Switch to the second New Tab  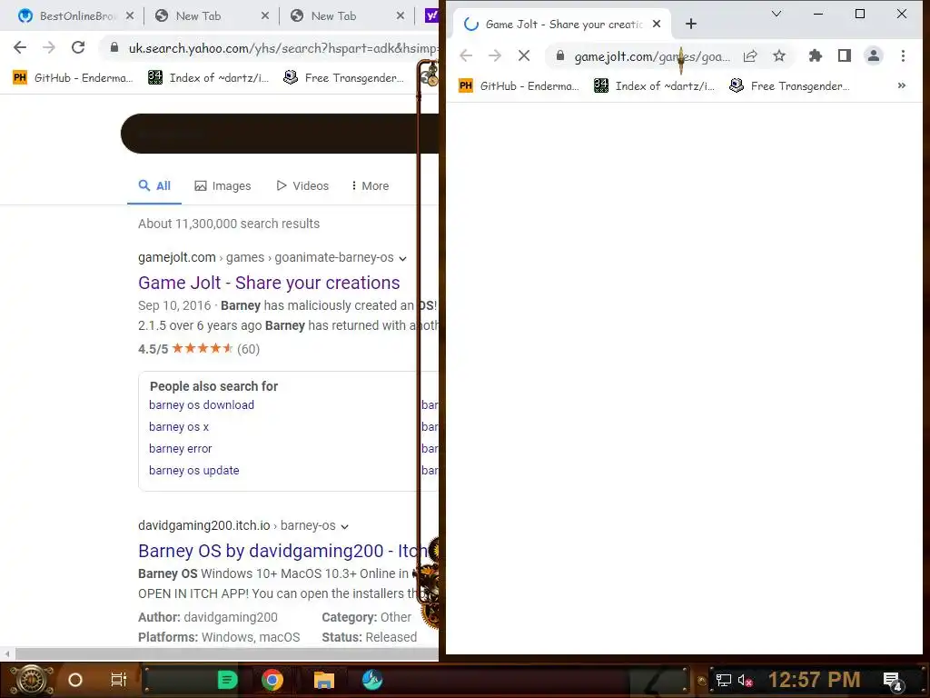pos(333,16)
